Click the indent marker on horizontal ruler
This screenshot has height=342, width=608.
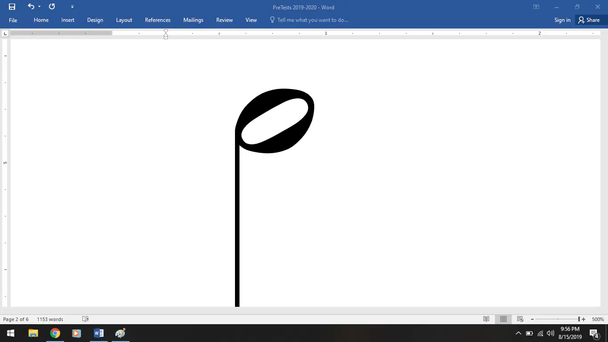coord(166,34)
